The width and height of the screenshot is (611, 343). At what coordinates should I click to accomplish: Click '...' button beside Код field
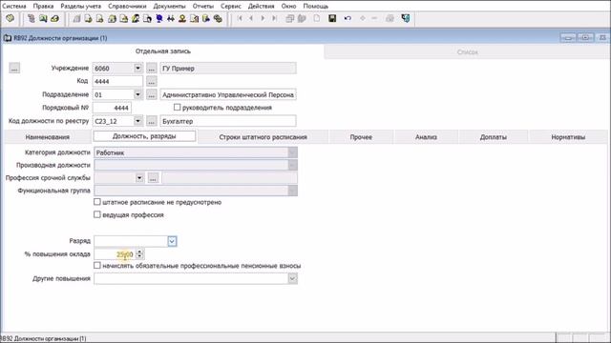(151, 81)
